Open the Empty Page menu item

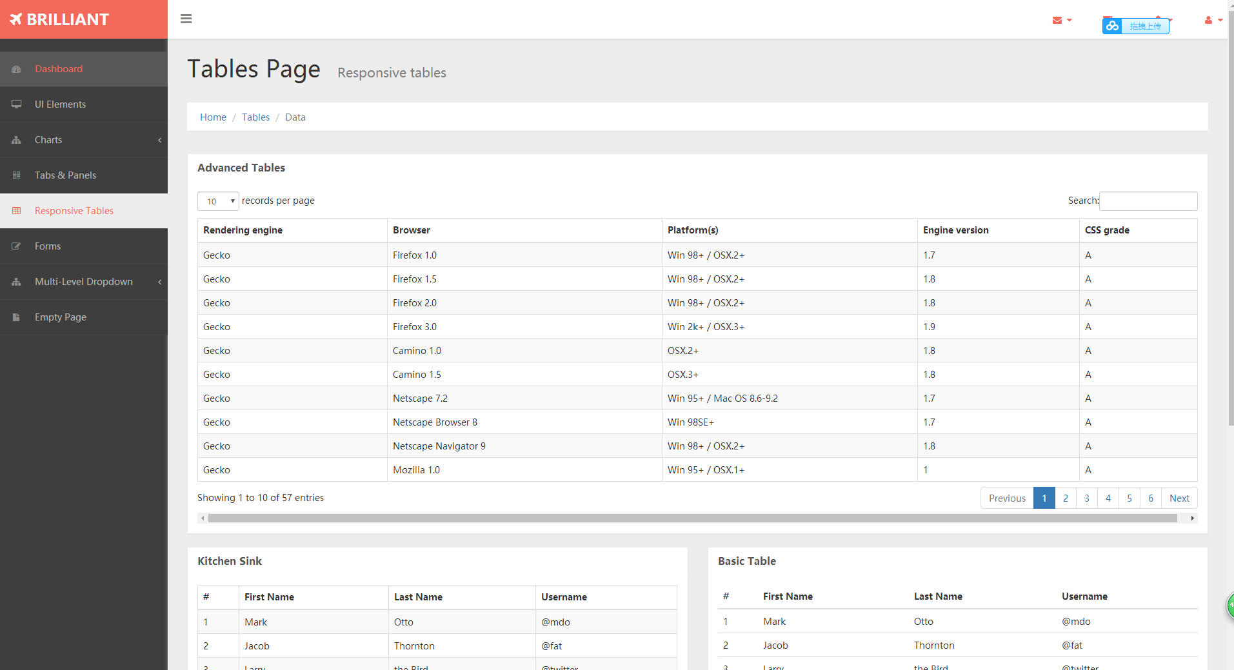click(84, 317)
